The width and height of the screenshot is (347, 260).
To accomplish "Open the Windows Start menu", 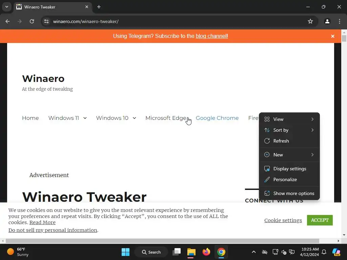I will (125, 252).
